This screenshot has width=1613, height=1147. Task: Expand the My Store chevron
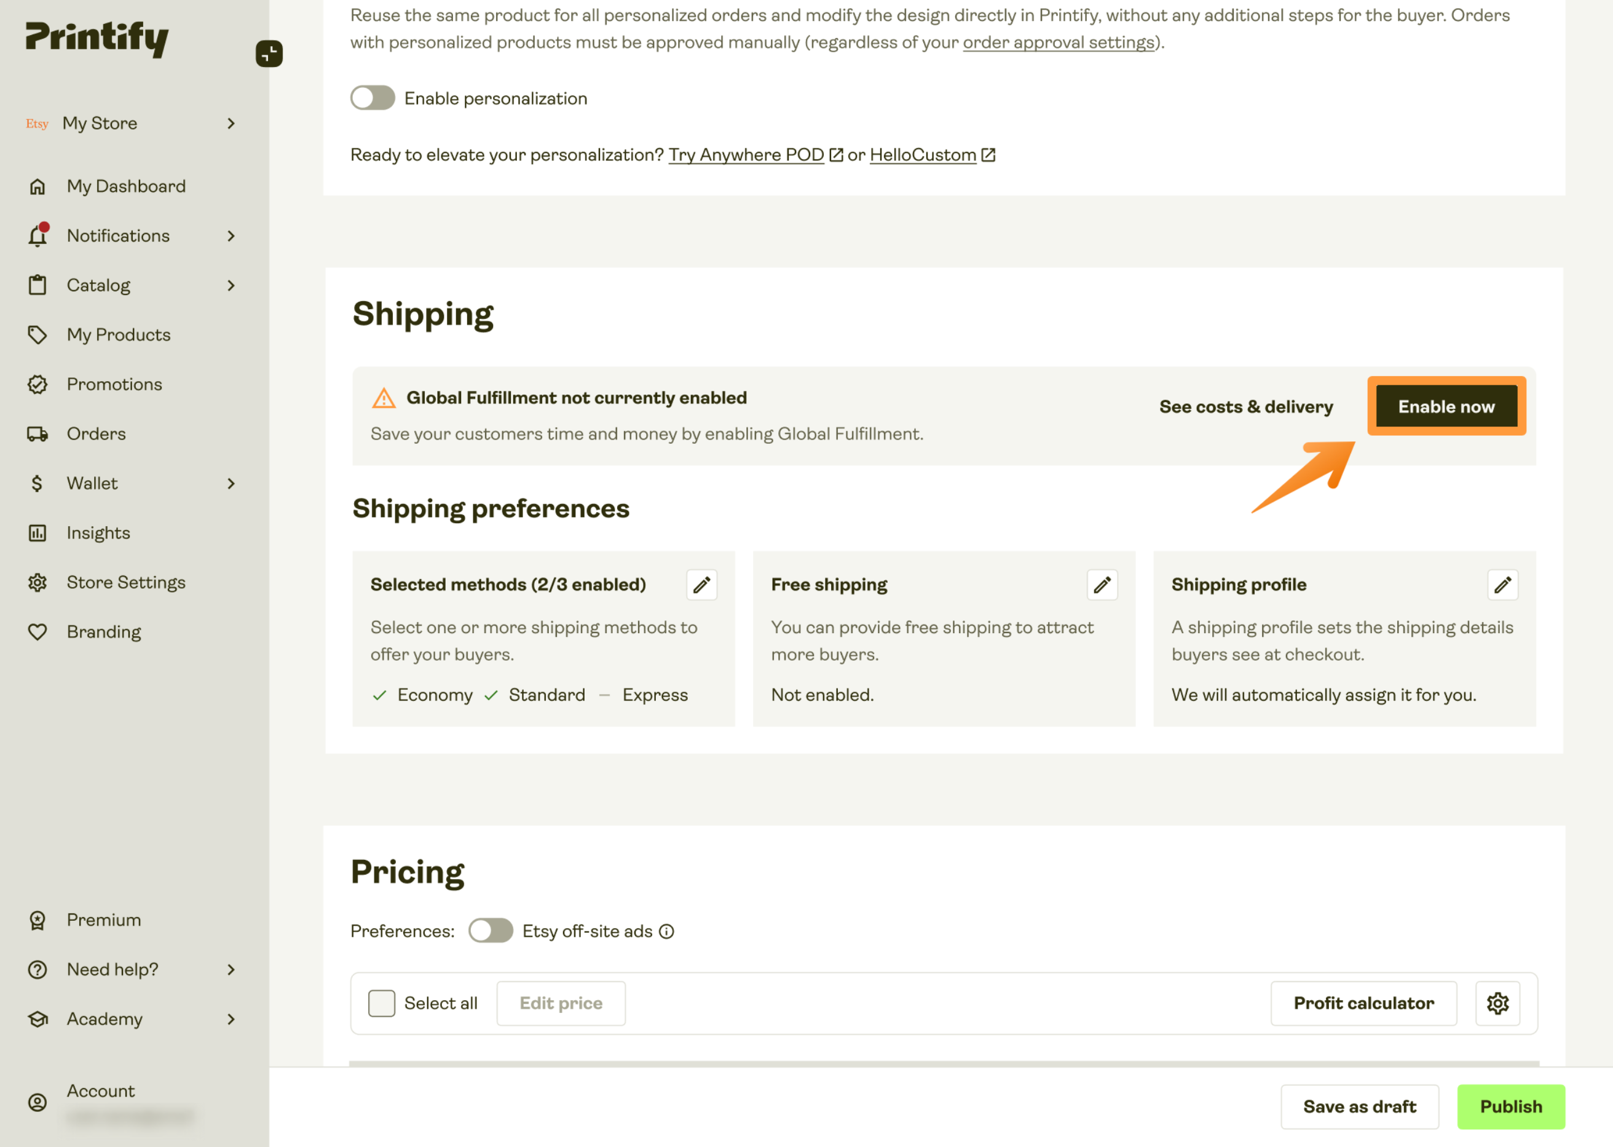[231, 124]
